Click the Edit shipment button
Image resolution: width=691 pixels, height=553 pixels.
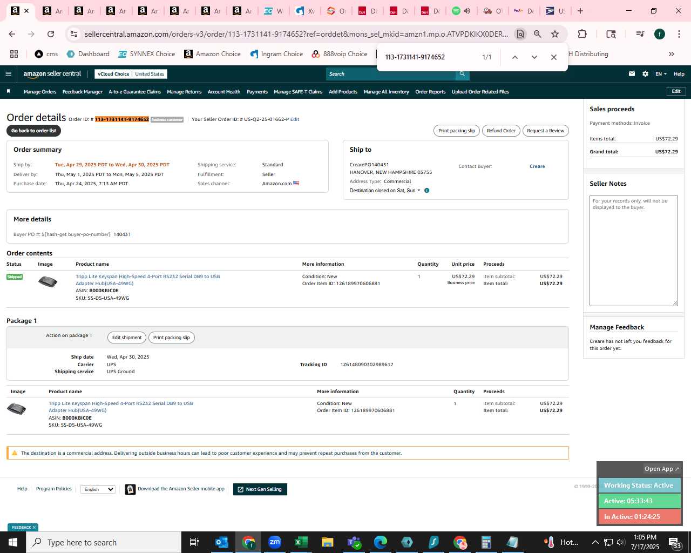127,338
